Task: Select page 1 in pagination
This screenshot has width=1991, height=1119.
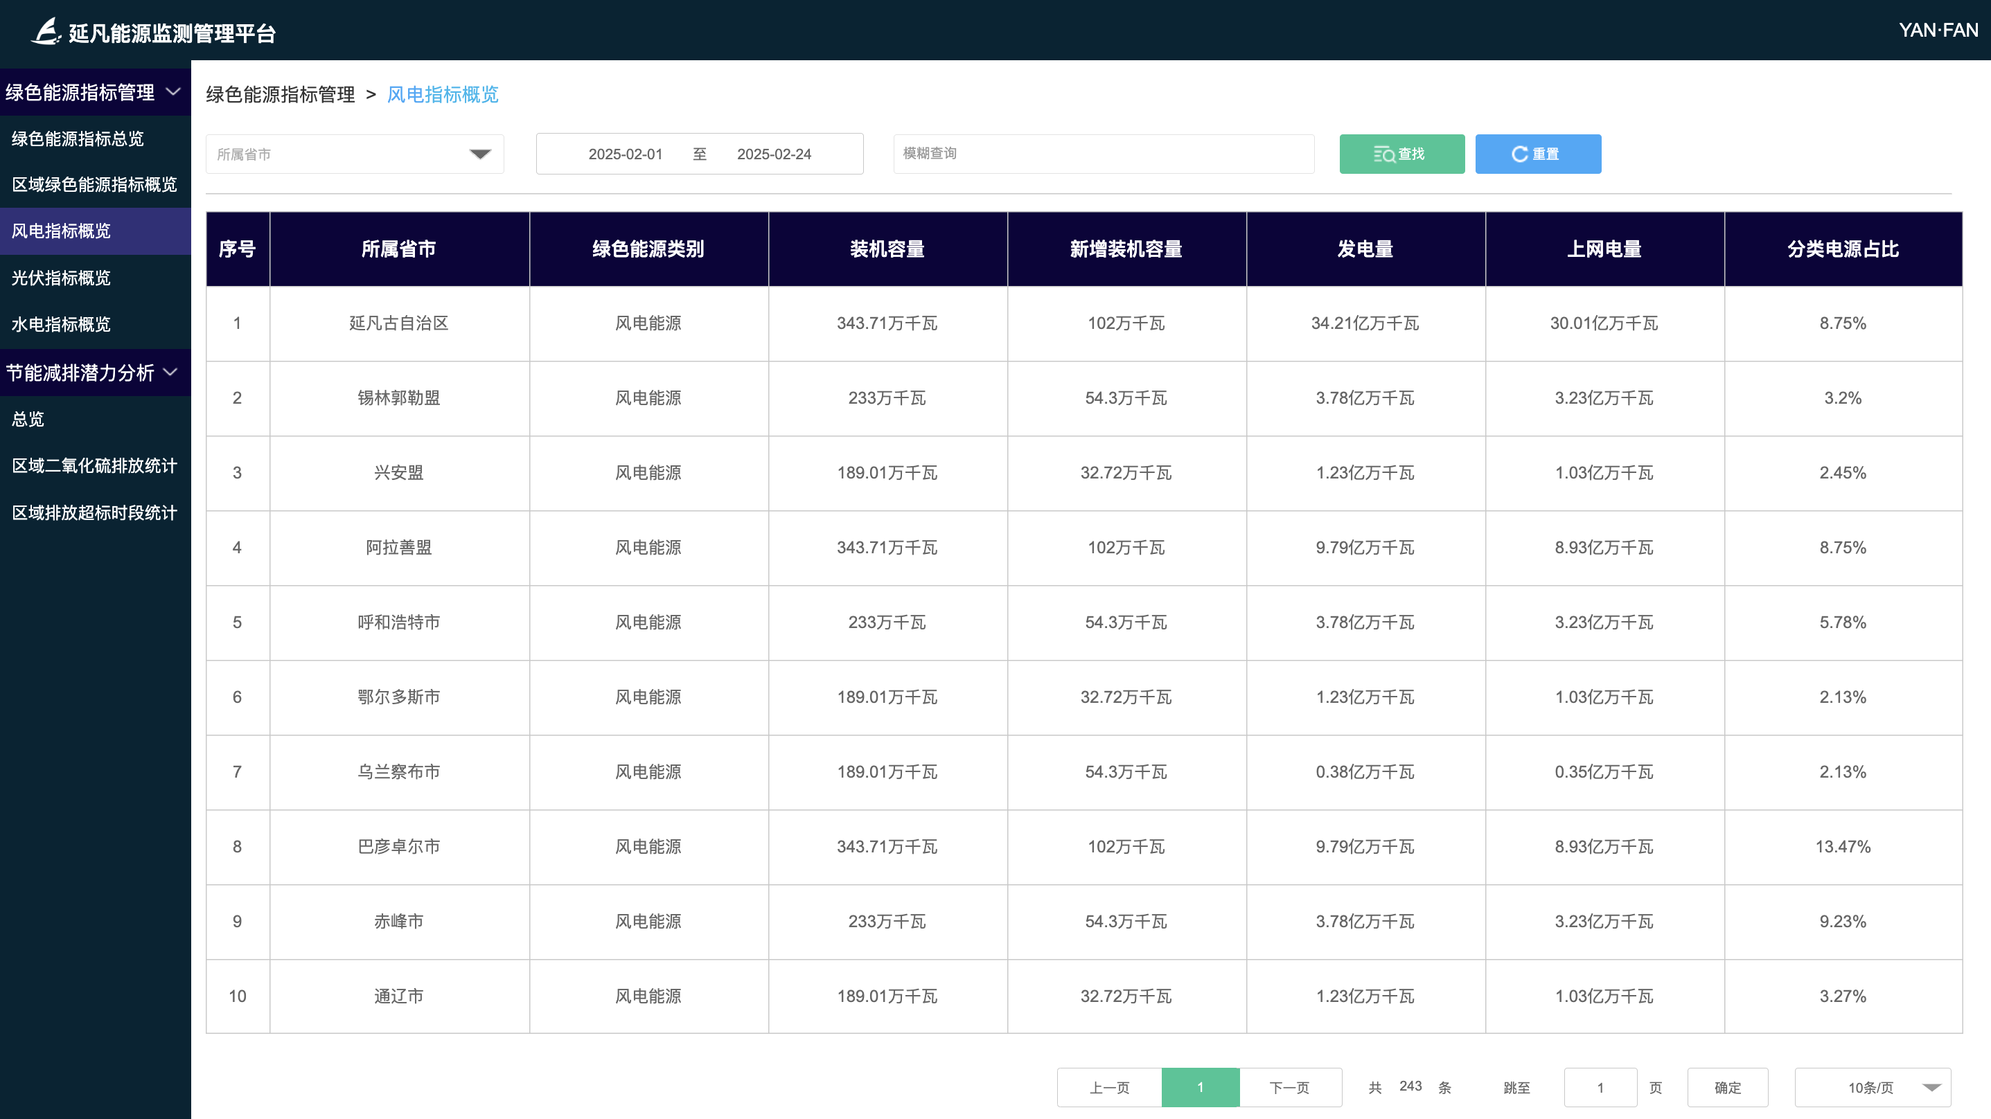Action: [x=1200, y=1087]
